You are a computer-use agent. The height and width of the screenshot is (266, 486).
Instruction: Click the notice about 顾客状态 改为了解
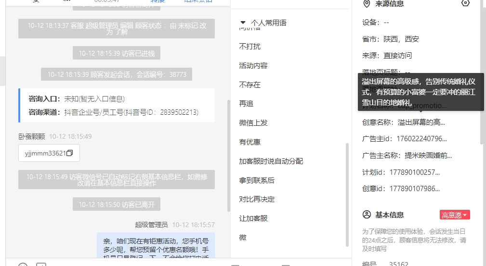[117, 28]
